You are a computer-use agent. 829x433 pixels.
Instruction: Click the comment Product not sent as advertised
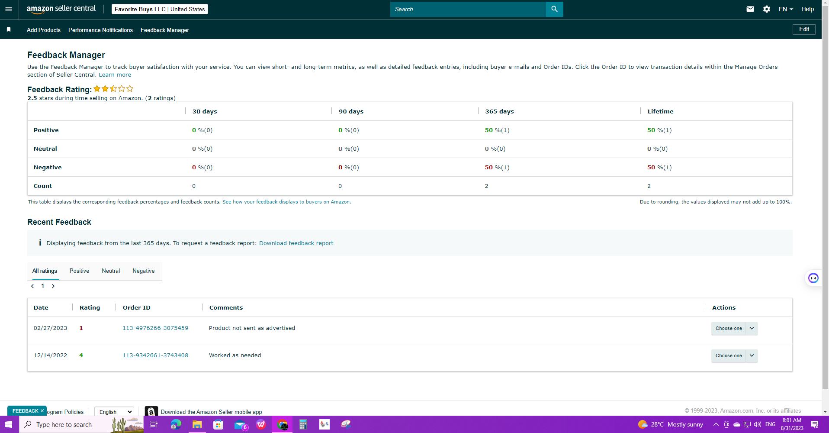coord(252,328)
